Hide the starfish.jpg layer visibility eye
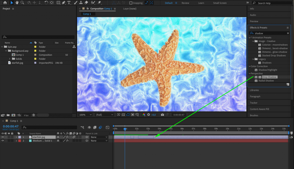The height and width of the screenshot is (169, 294). [3, 137]
